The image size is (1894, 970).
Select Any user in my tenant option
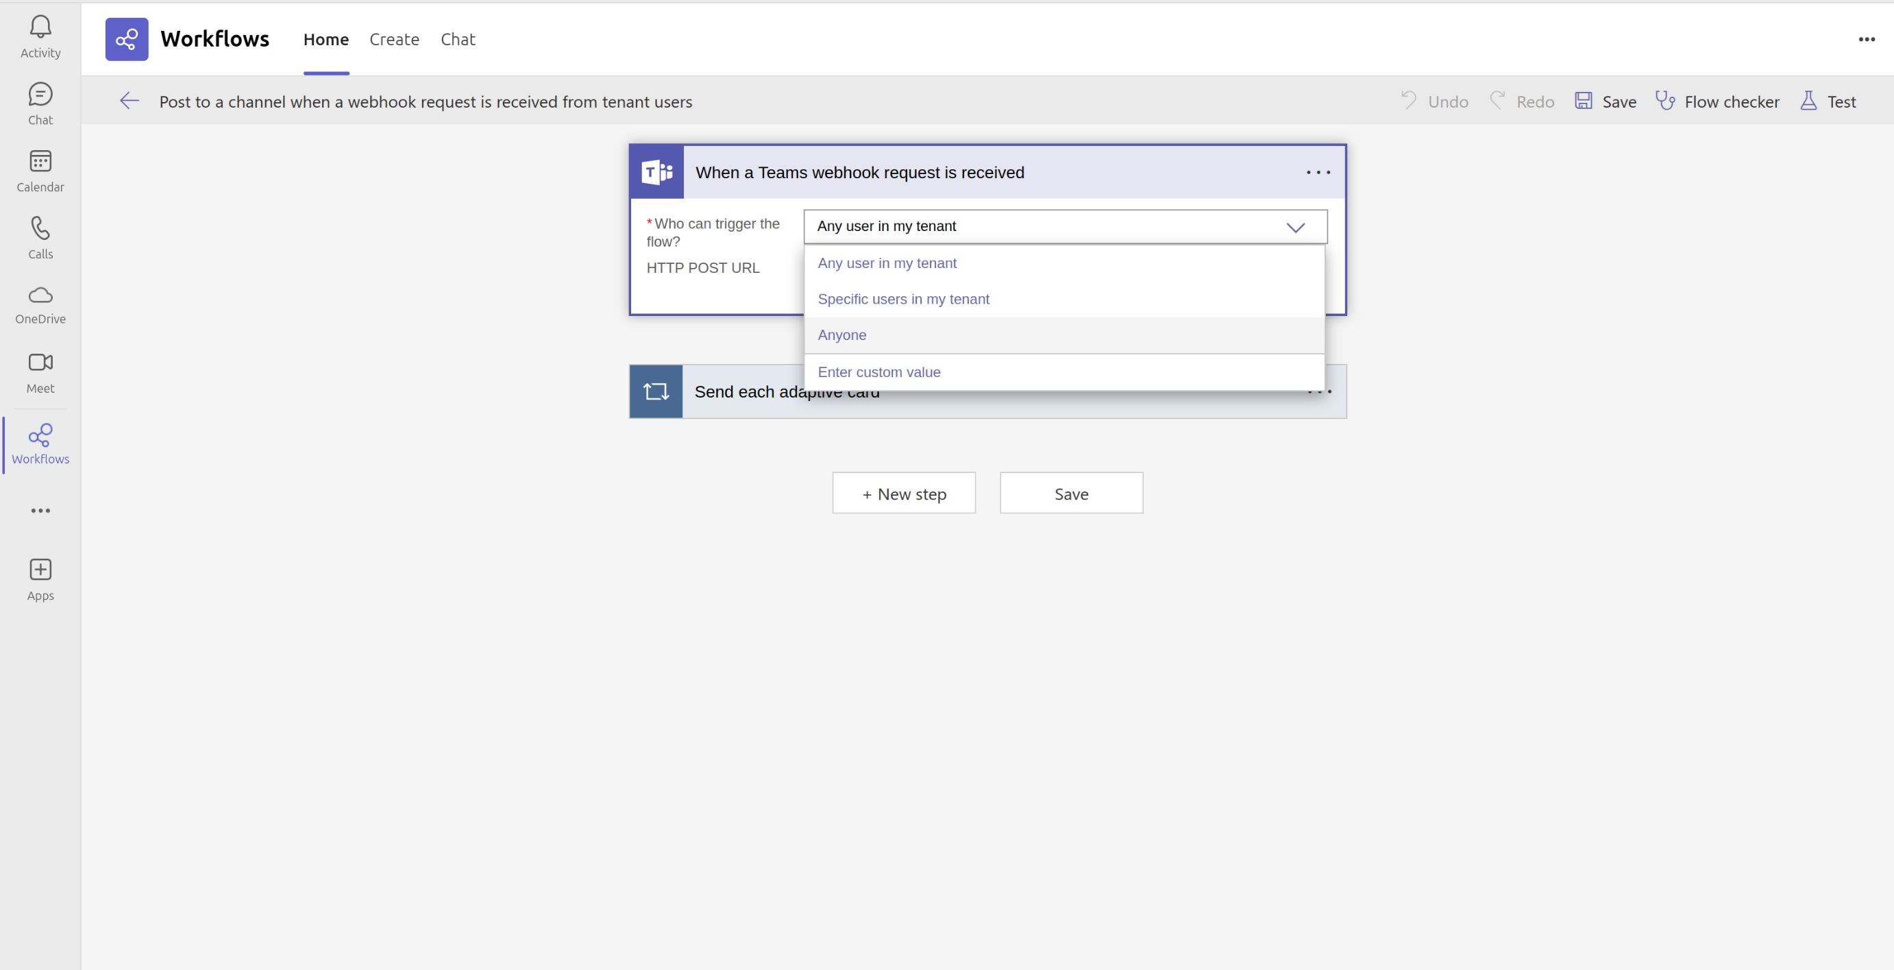887,263
